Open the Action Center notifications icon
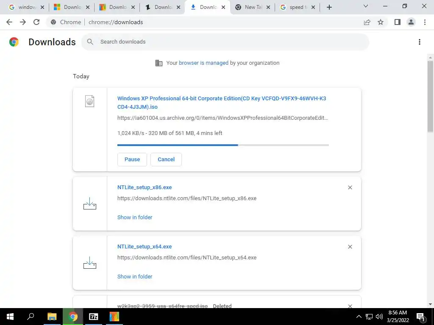The height and width of the screenshot is (325, 434). click(x=420, y=317)
